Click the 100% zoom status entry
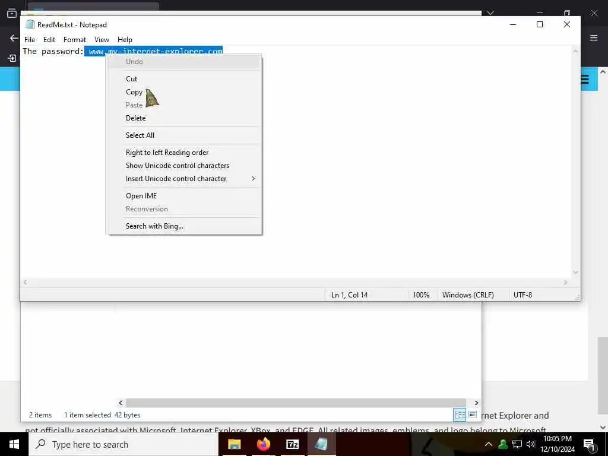 coord(421,295)
